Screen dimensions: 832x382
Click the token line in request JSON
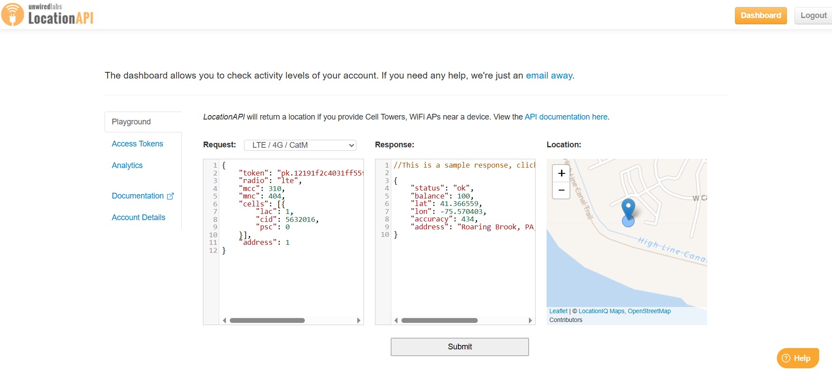(301, 173)
